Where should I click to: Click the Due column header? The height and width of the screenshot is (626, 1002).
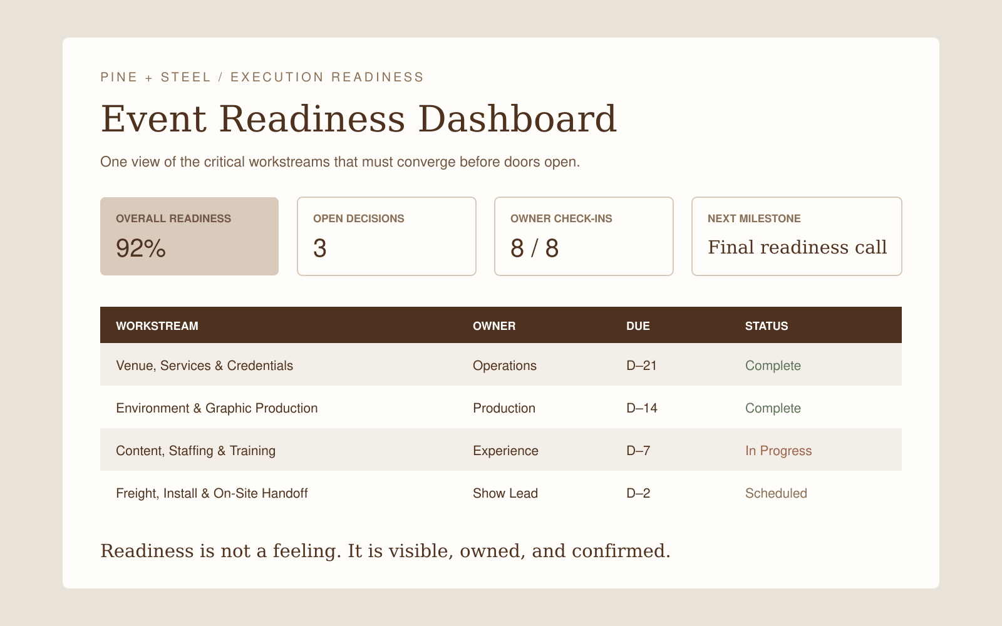[638, 326]
